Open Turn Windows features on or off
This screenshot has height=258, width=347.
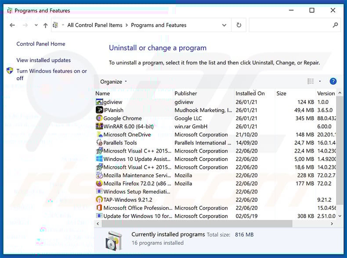pos(51,75)
